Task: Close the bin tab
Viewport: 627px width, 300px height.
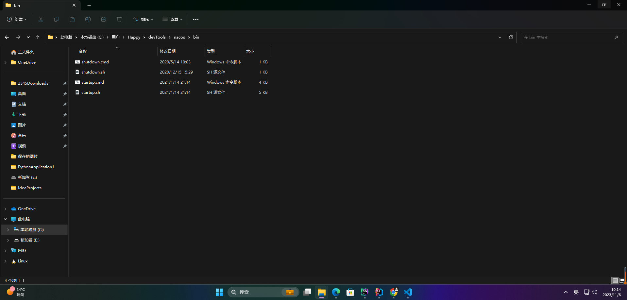Action: 74,5
